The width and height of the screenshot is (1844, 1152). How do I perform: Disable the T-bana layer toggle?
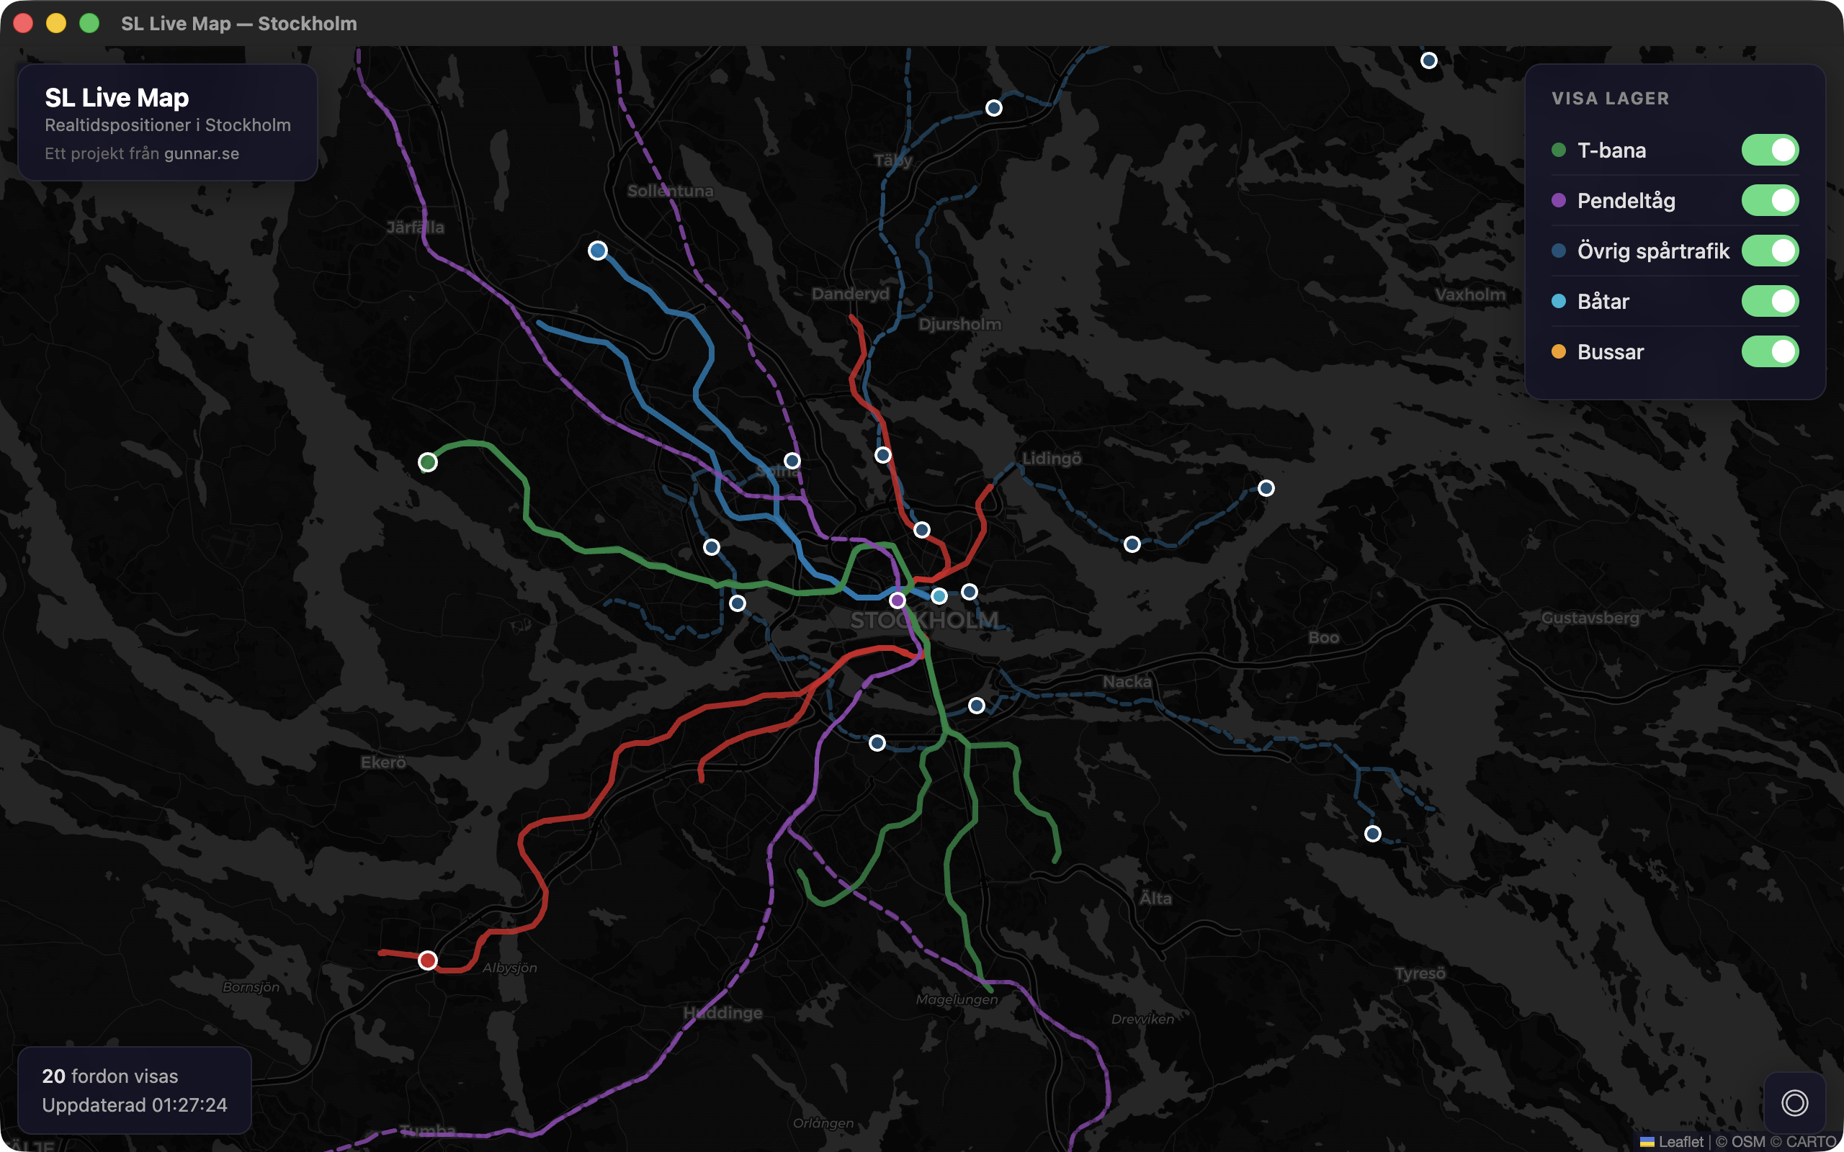(x=1771, y=150)
